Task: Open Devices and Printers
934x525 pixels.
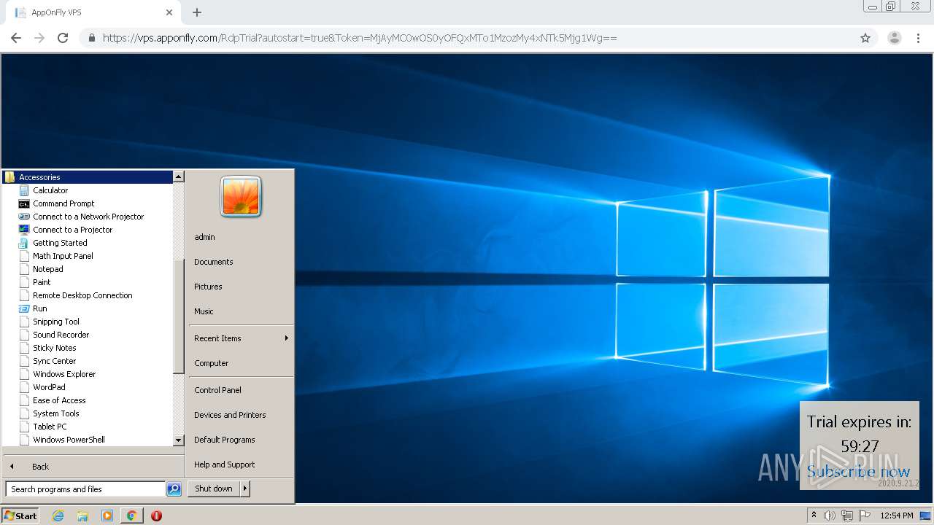Action: pyautogui.click(x=230, y=415)
